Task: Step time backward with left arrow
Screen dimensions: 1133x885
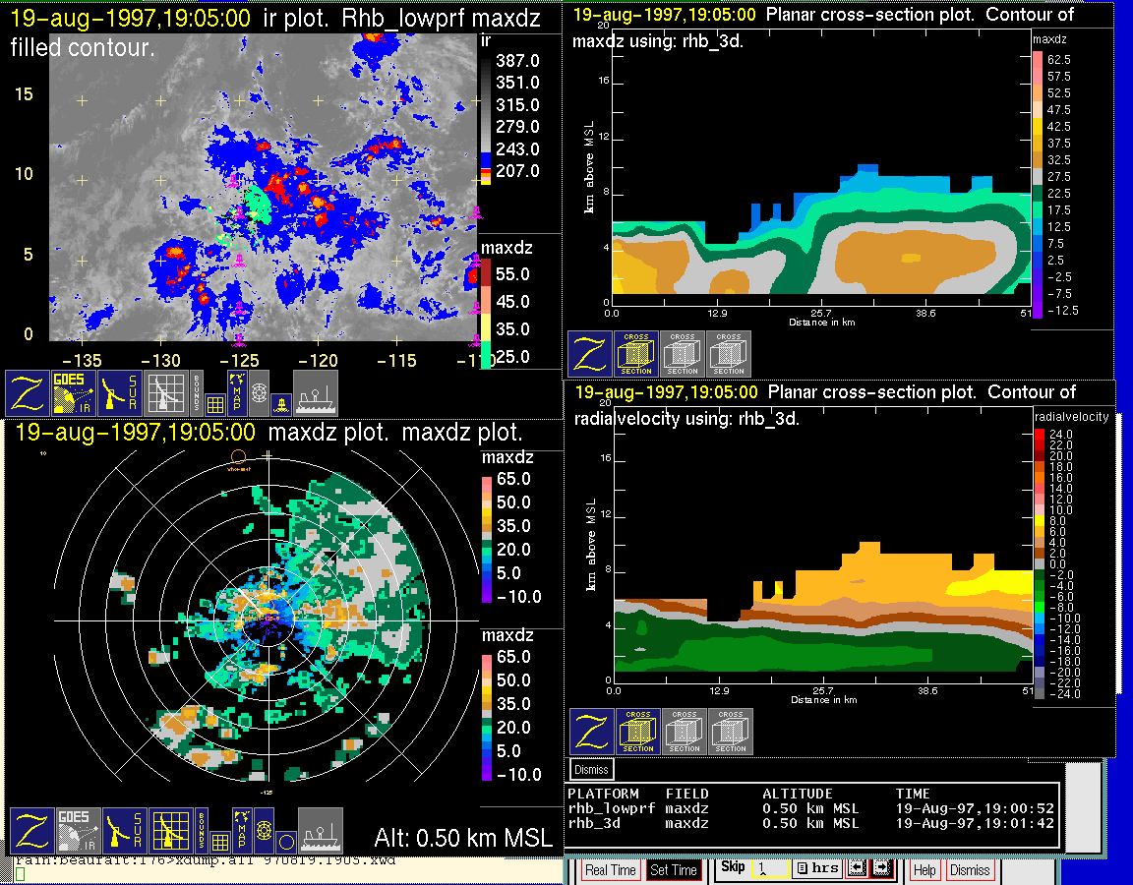Action: click(x=855, y=869)
